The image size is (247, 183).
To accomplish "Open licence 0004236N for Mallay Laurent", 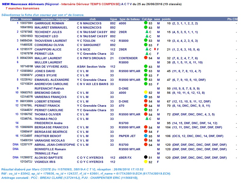I will pos(26,58).
